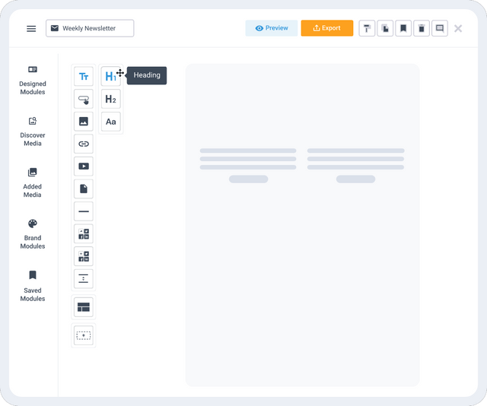Choose the H2 subheading block
The height and width of the screenshot is (406, 487).
(111, 99)
